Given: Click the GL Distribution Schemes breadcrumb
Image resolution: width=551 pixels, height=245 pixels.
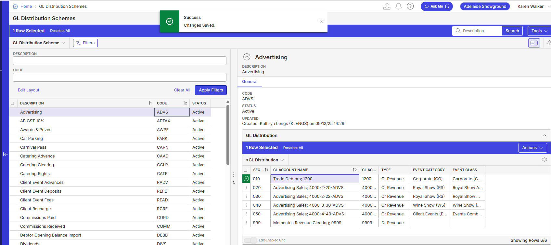Looking at the screenshot, I should [x=63, y=6].
